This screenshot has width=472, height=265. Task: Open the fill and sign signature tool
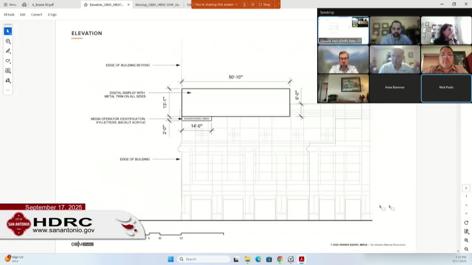coord(8,81)
